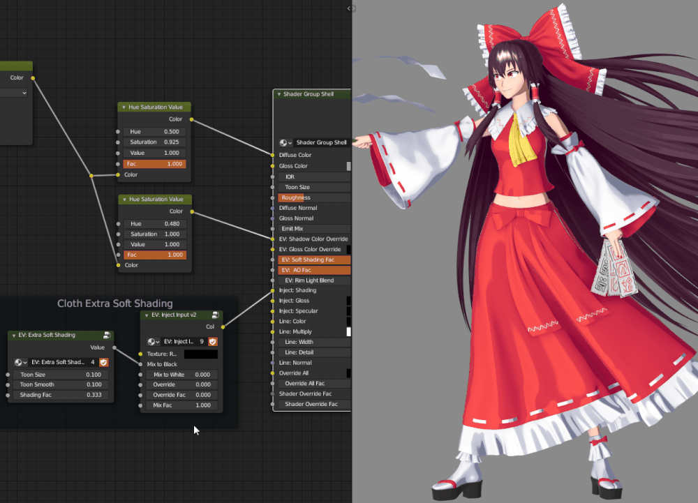The width and height of the screenshot is (698, 503).
Task: Click Fac slider on node with Hue 0.500
Action: 154,164
